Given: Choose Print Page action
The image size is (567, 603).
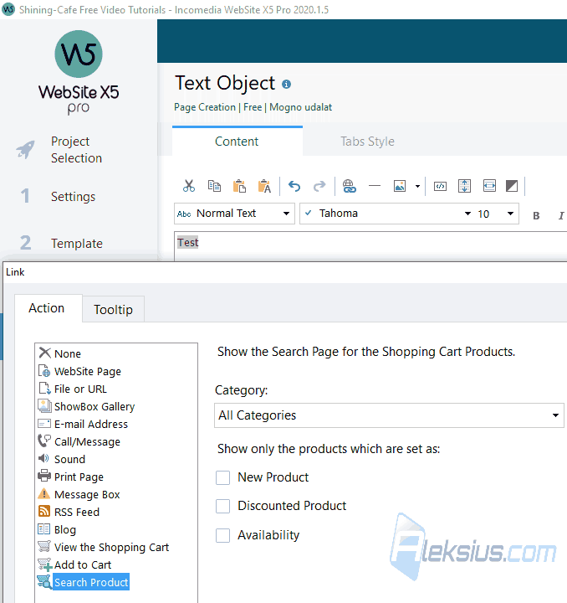Looking at the screenshot, I should [70, 477].
